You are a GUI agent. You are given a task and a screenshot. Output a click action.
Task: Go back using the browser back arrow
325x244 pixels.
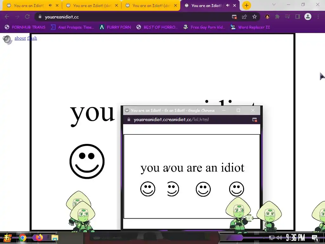[7, 17]
